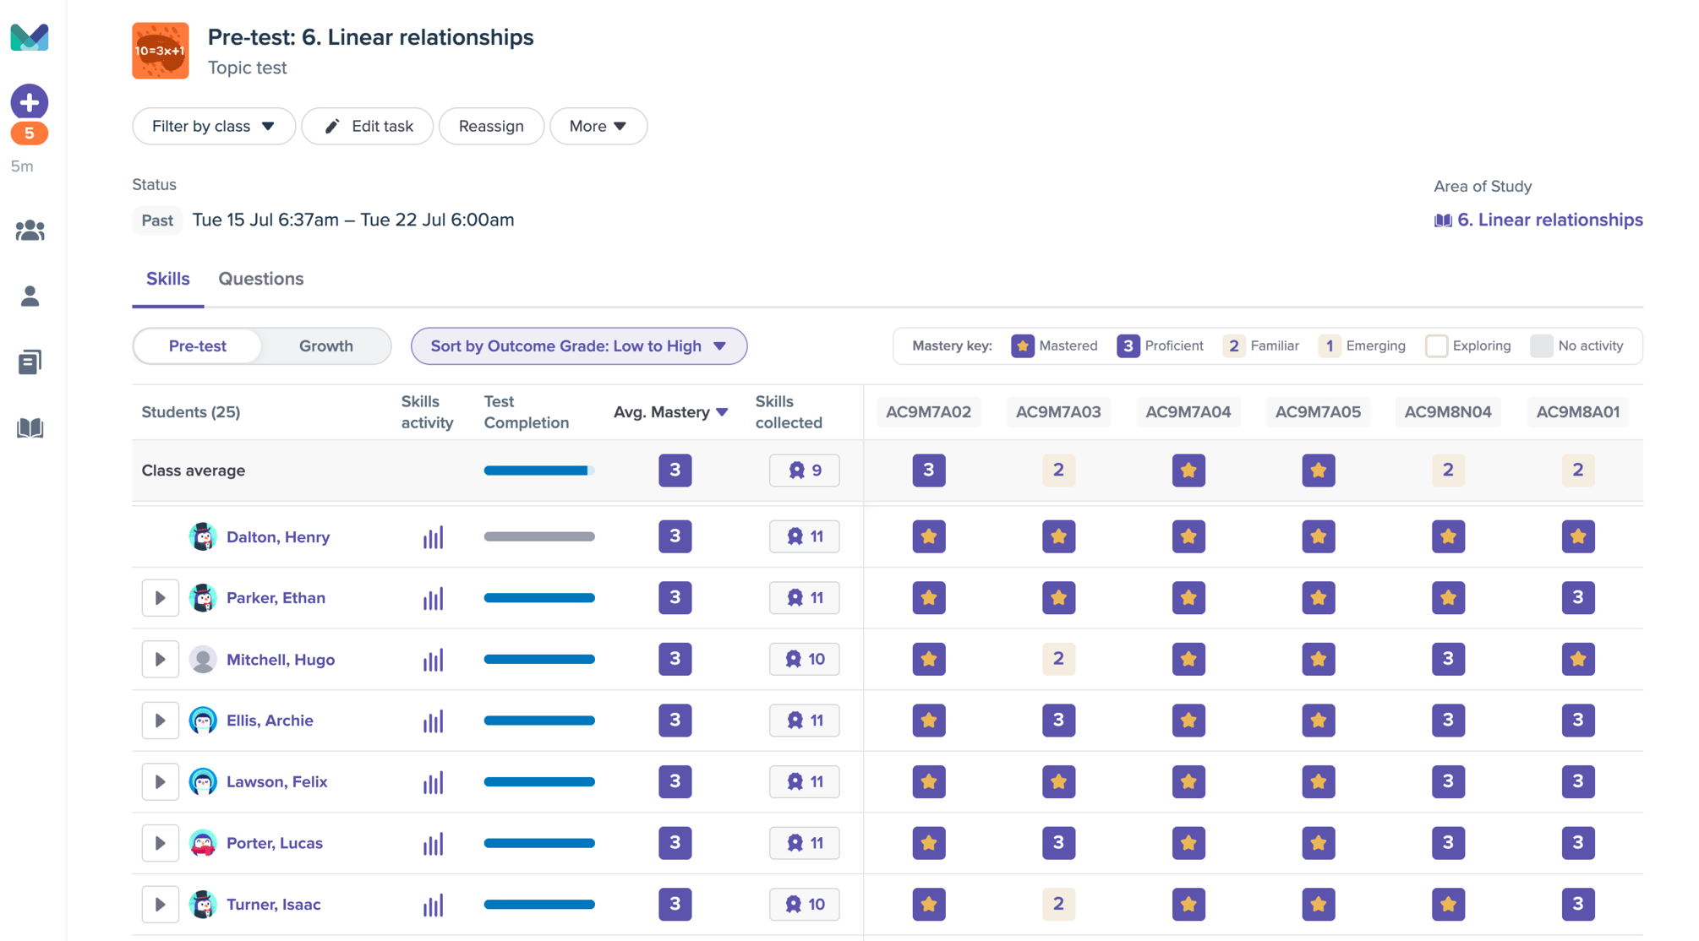Screen dimensions: 1699x941
Task: Open the textbook icon in the sidebar
Action: pyautogui.click(x=29, y=428)
